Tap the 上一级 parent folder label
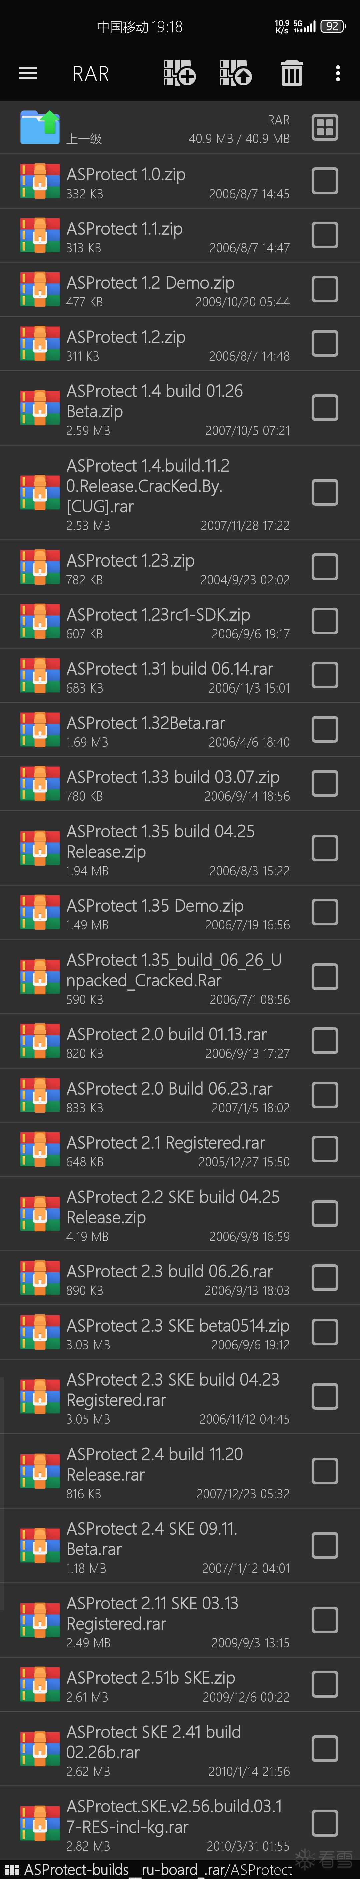This screenshot has width=360, height=1879. pyautogui.click(x=84, y=139)
